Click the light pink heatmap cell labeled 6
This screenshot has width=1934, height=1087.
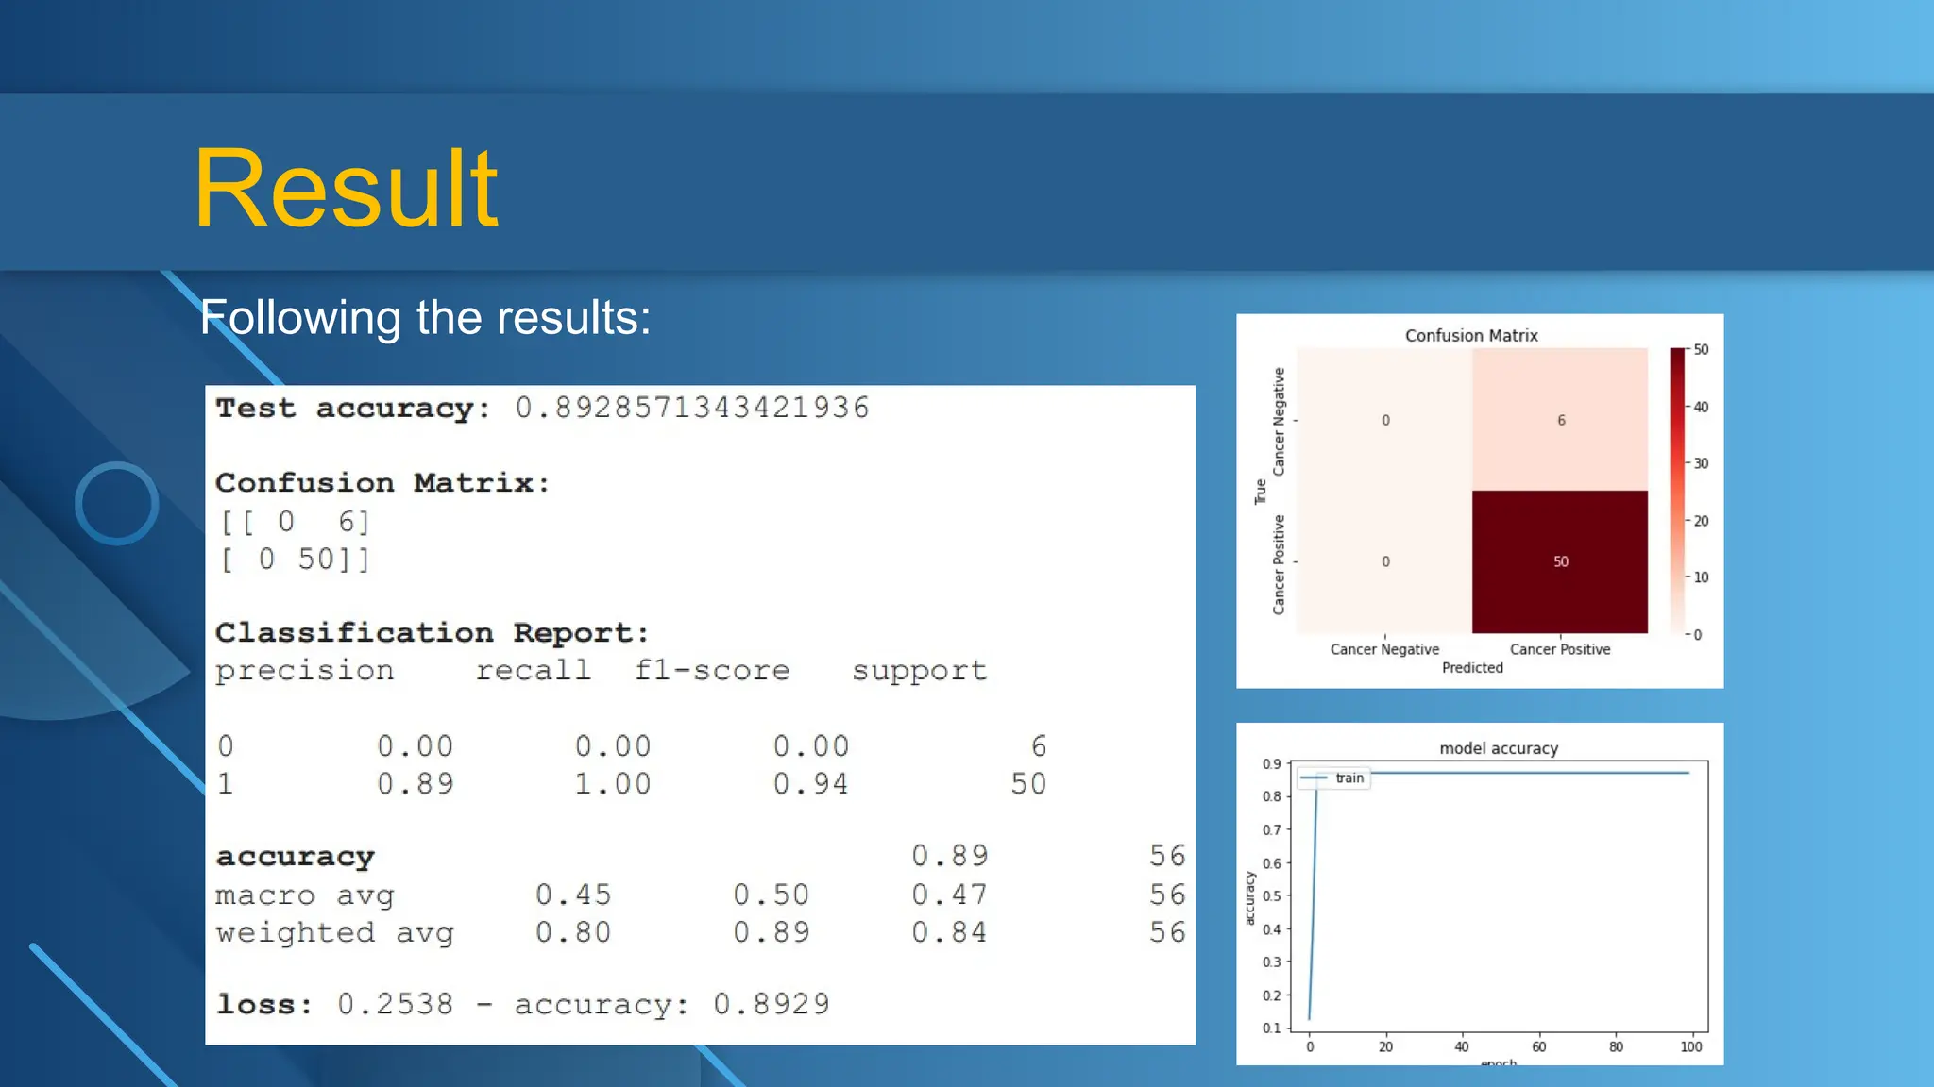coord(1560,419)
